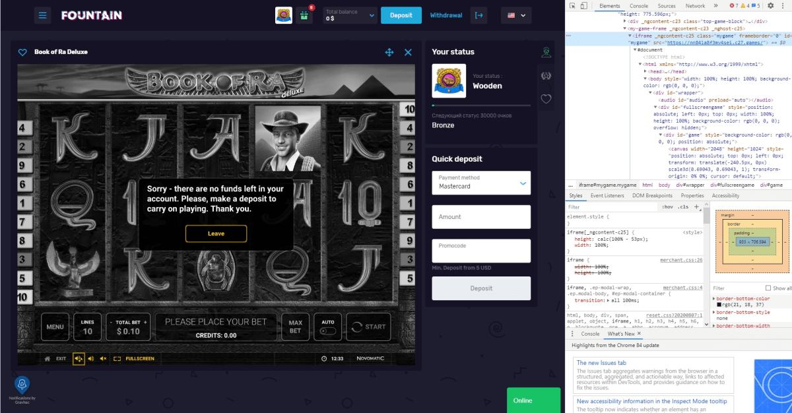Collapse the my-game-frame node
The image size is (792, 413).
coord(625,29)
